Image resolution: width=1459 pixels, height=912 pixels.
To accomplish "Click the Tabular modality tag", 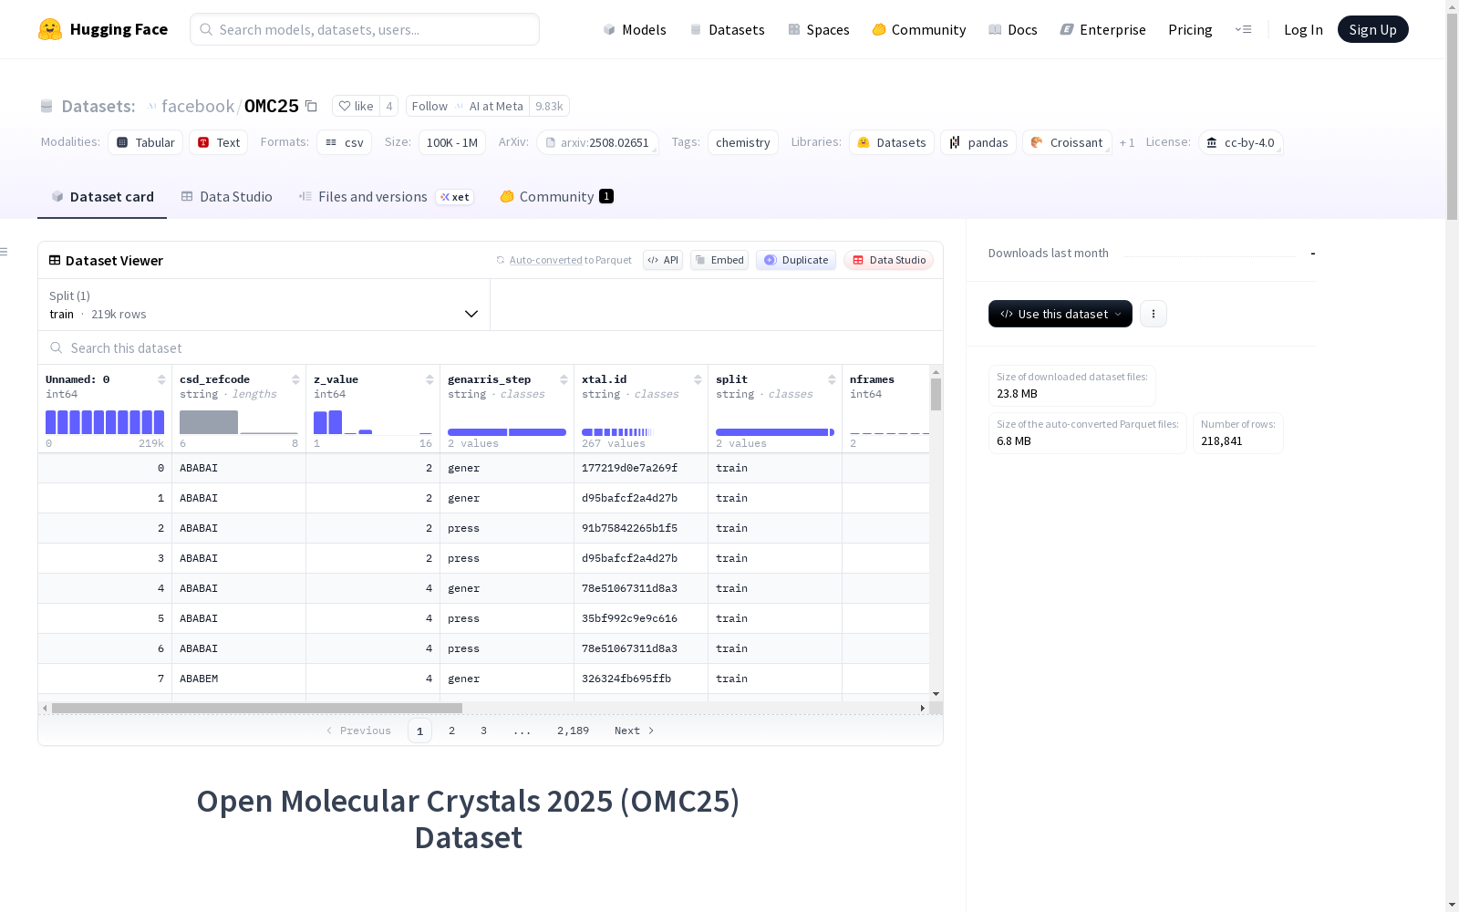I will [x=146, y=142].
